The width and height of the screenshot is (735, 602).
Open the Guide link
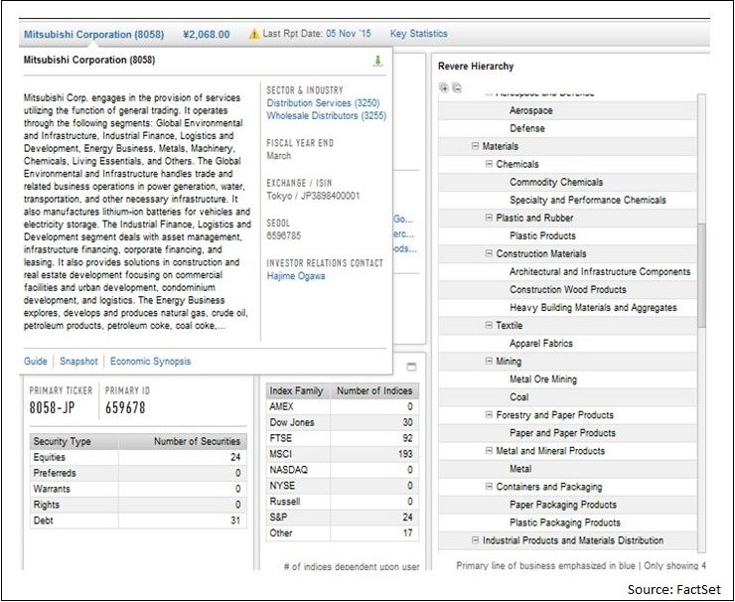click(x=36, y=361)
